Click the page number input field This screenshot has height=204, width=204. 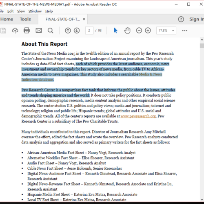click(89, 31)
